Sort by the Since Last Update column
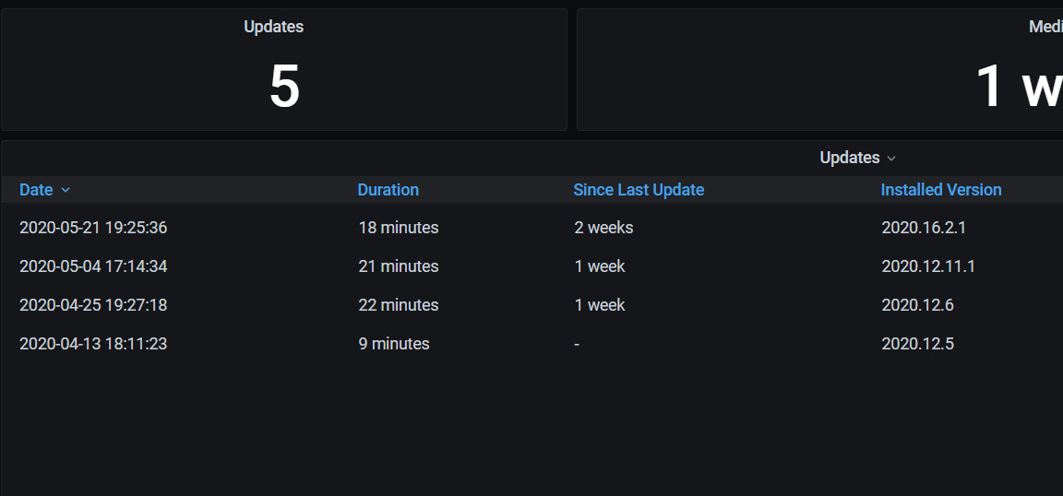 639,190
